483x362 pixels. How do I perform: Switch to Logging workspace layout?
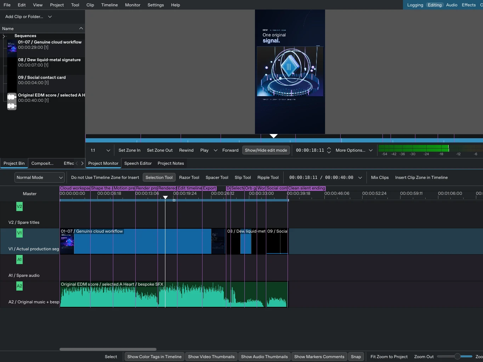tap(415, 5)
